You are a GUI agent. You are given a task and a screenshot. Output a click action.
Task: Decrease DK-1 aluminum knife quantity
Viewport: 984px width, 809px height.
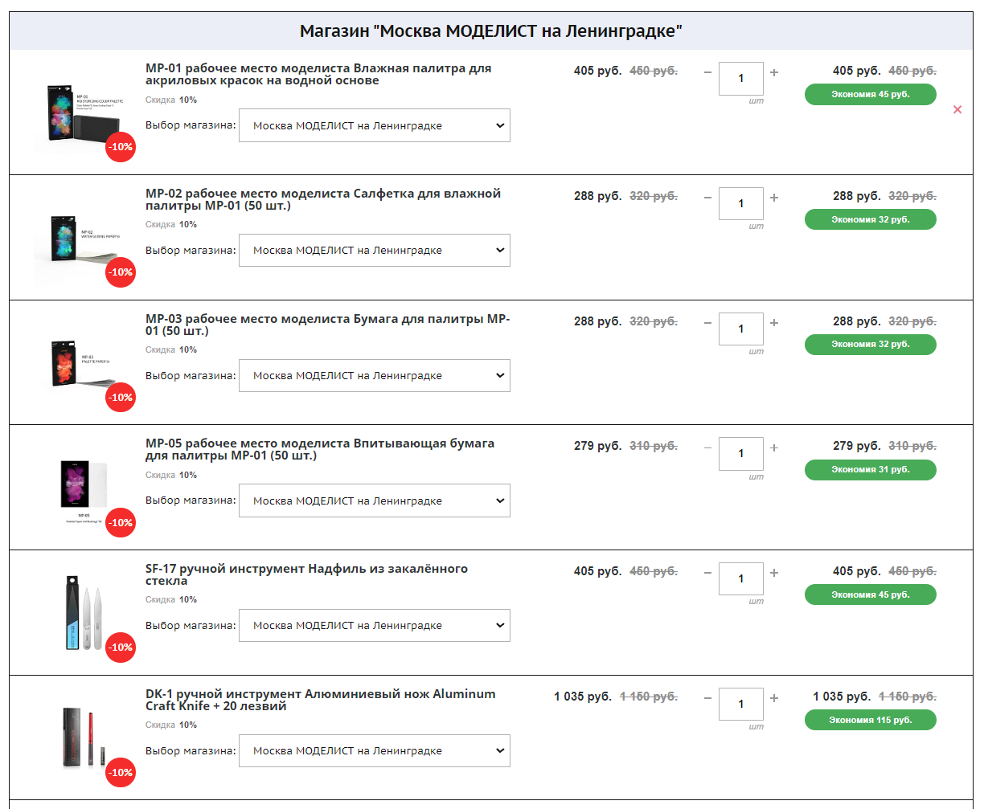tap(707, 698)
